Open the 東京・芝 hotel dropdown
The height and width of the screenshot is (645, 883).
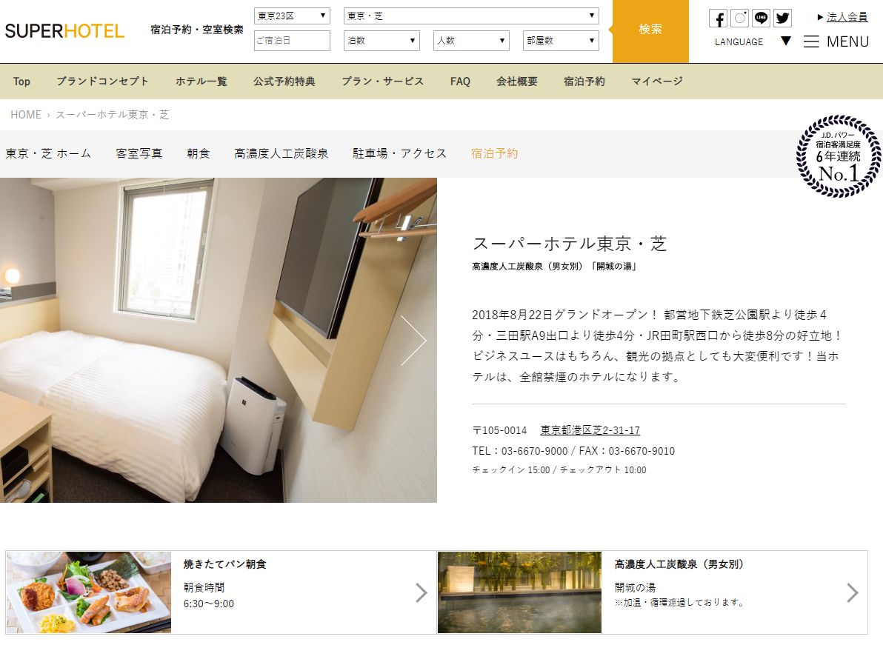(471, 16)
